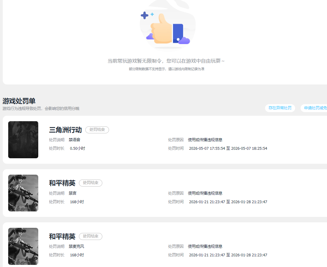
Task: Click the 游戏处罚单 section heading
Action: (19, 101)
